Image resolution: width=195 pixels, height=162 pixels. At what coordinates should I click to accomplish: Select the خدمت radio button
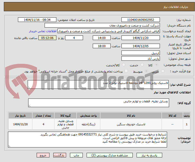click(x=142, y=65)
